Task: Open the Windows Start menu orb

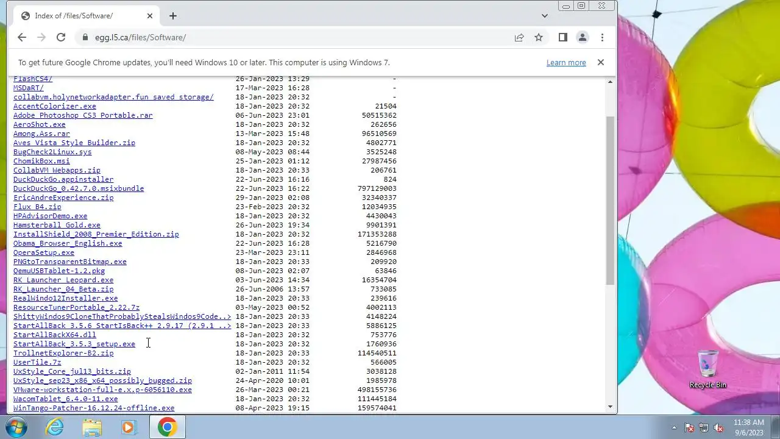Action: pyautogui.click(x=17, y=427)
